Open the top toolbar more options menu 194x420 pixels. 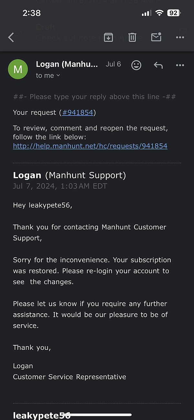coord(180,38)
